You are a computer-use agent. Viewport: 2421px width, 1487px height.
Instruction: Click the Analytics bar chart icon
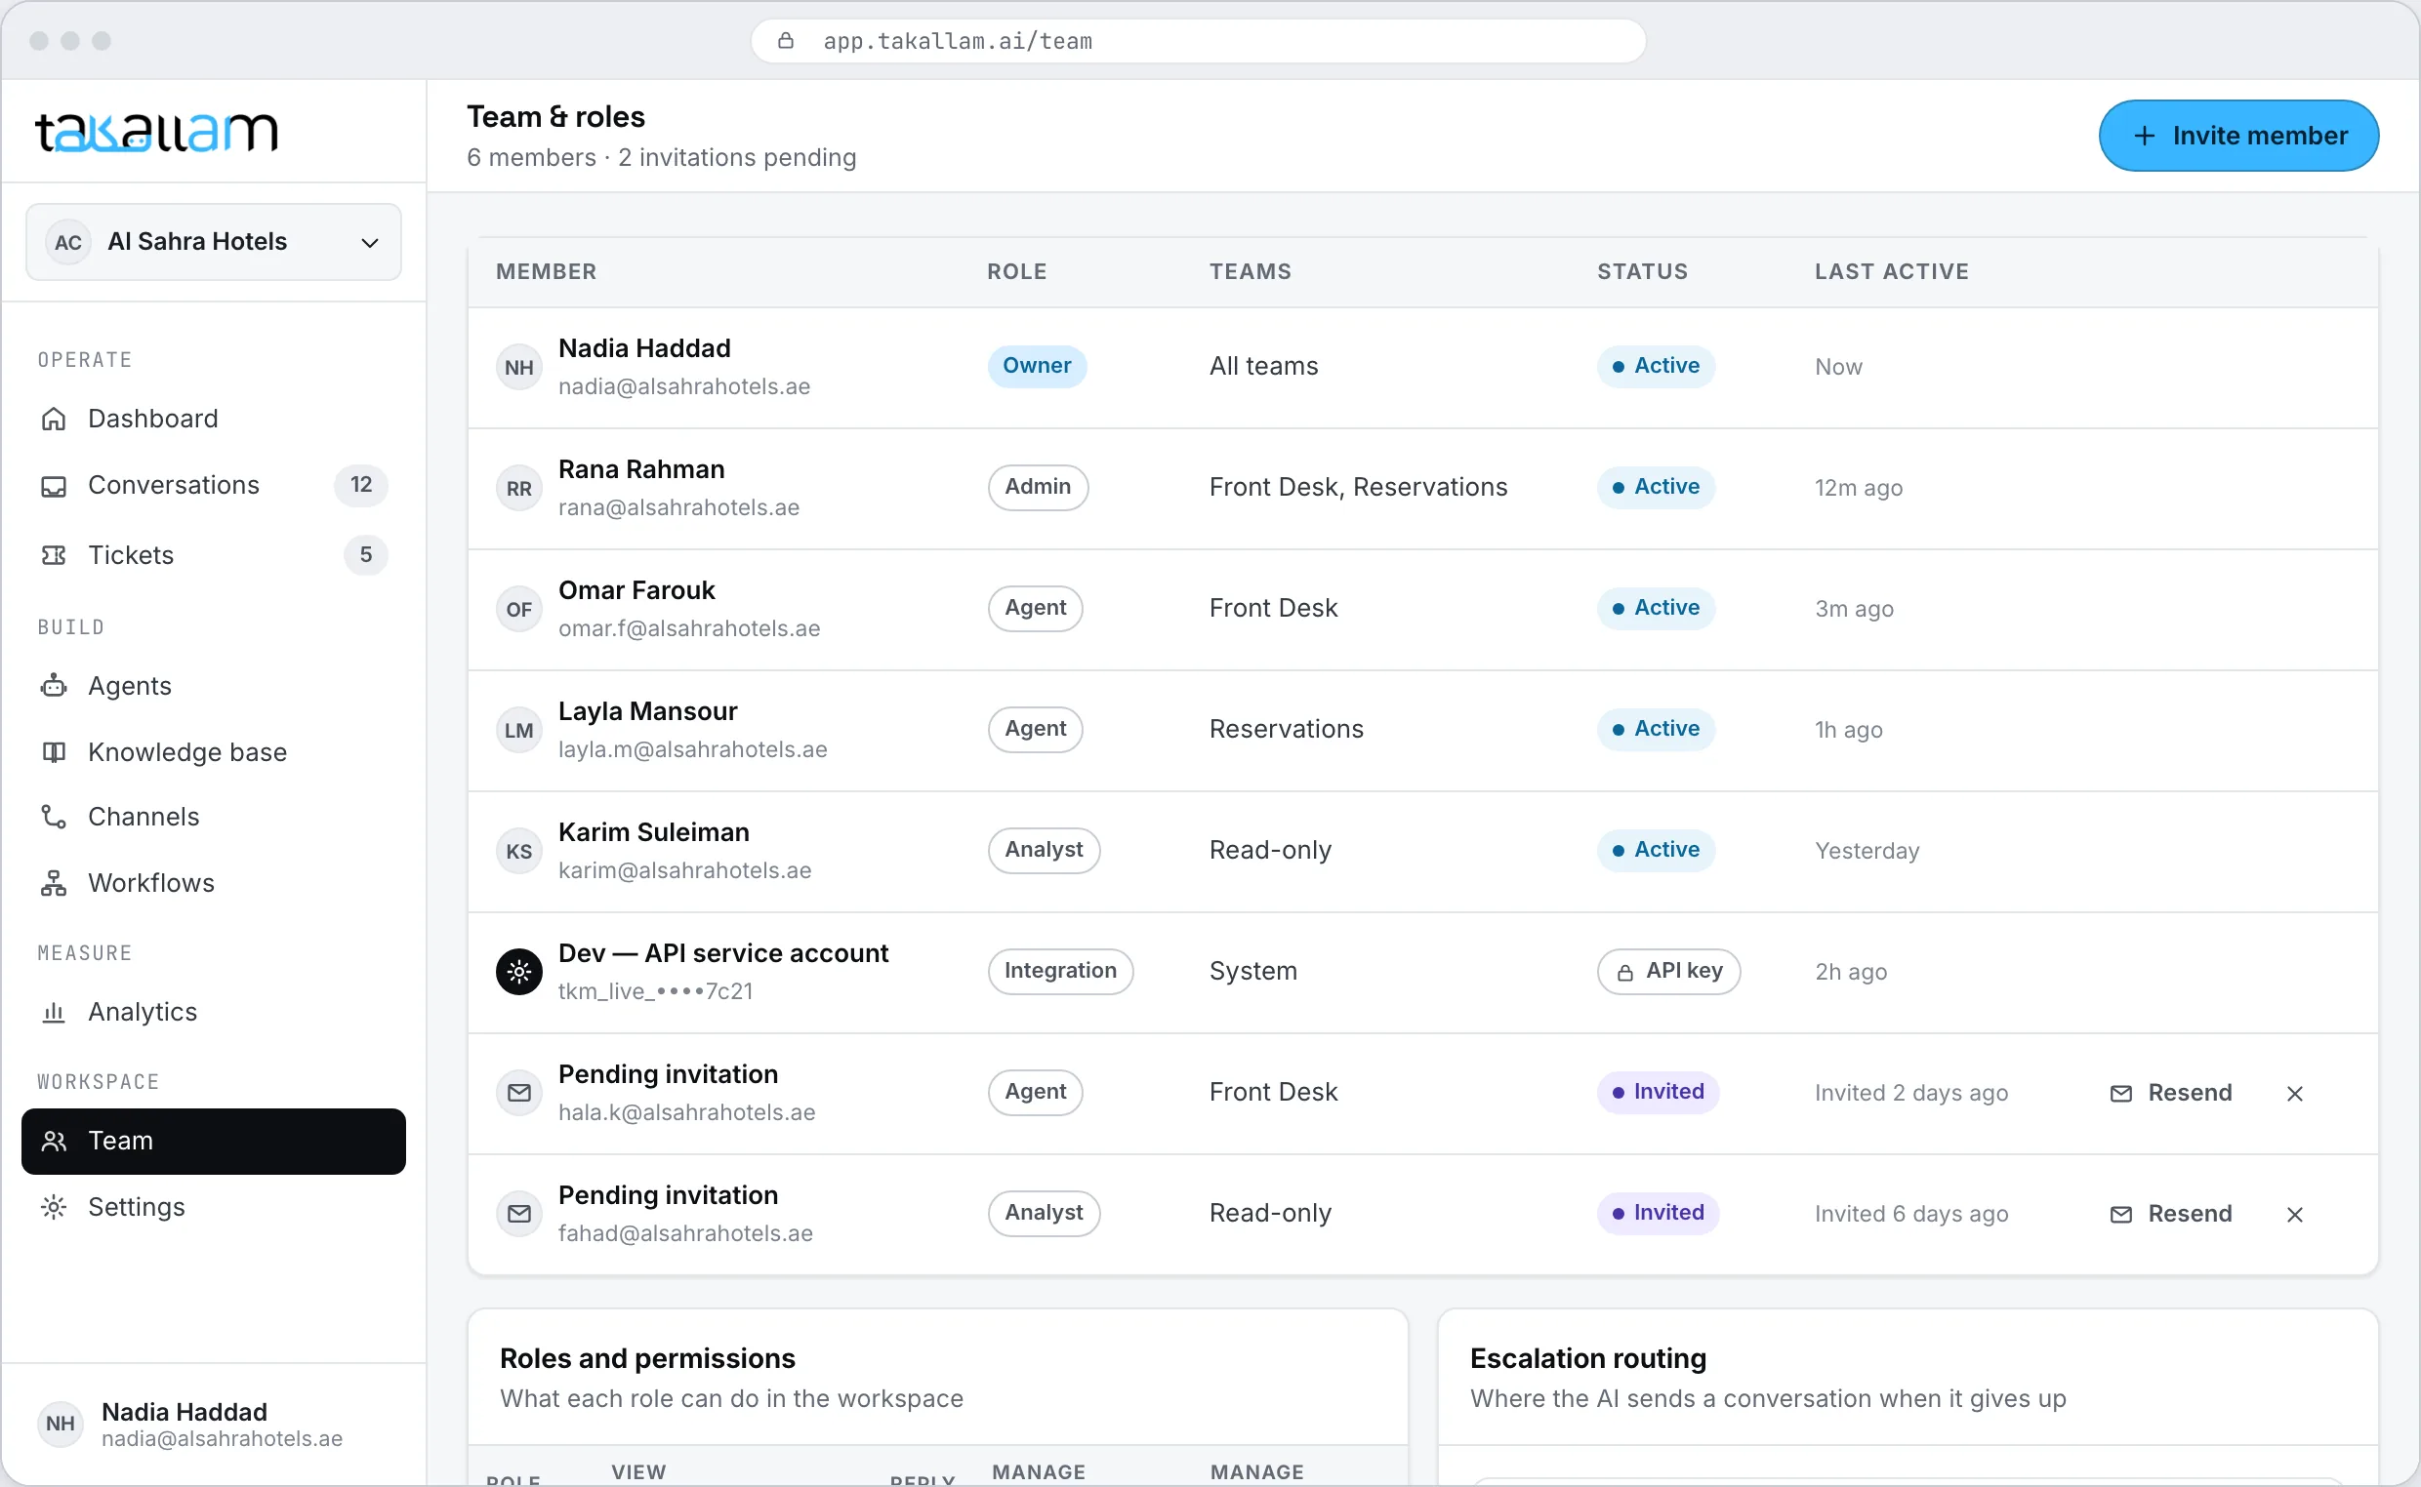coord(54,1012)
